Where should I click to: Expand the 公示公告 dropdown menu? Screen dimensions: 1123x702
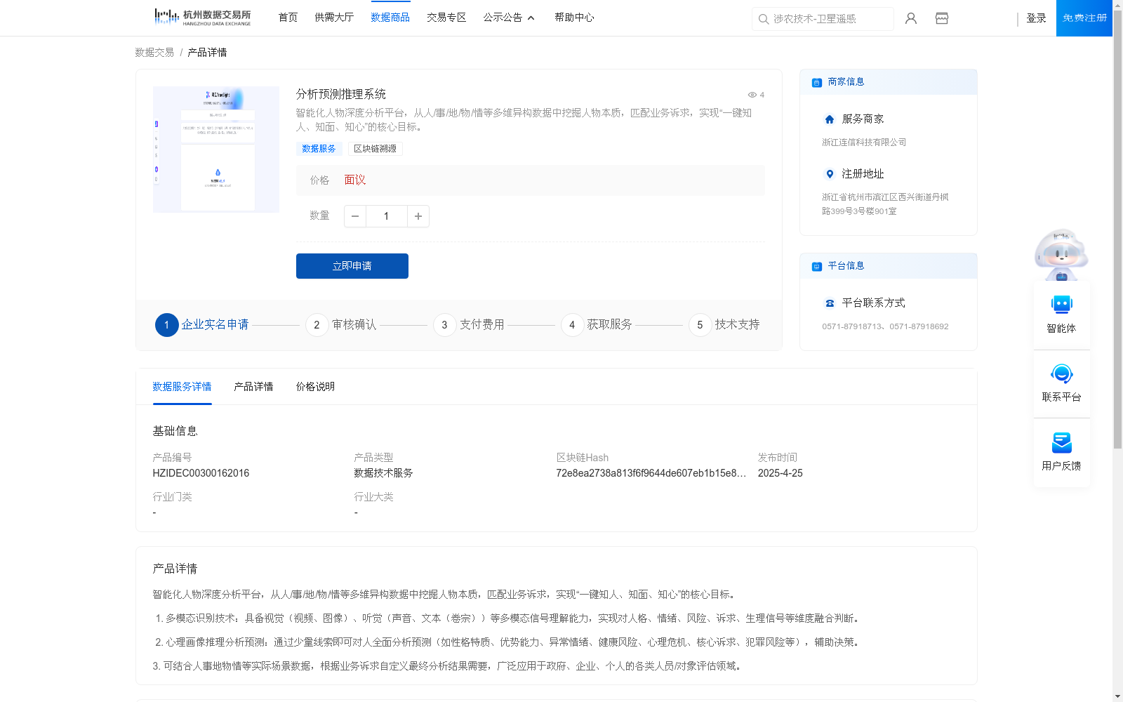coord(509,18)
